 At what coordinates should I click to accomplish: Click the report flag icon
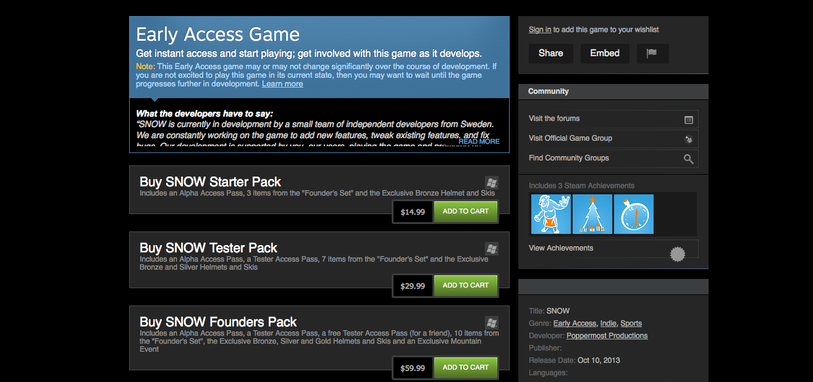coord(652,54)
